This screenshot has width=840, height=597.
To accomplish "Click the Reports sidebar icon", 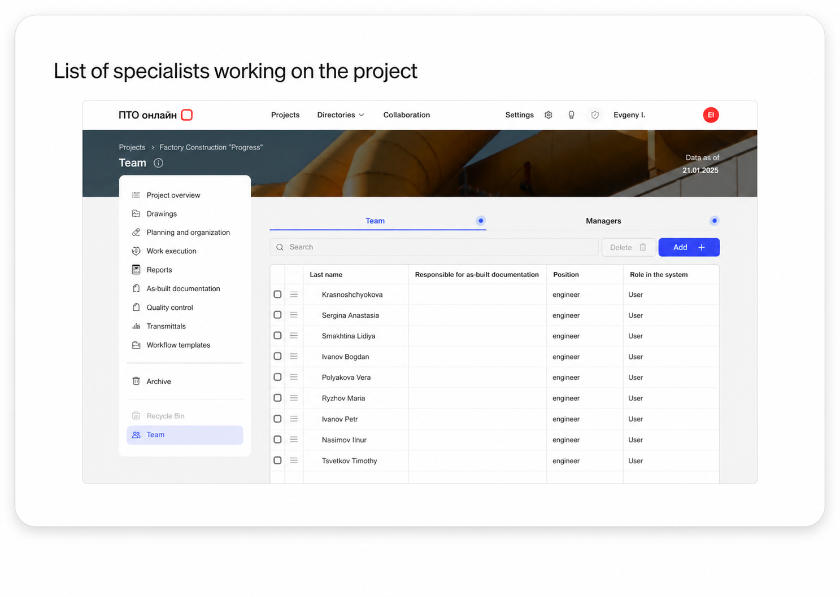I will 136,270.
